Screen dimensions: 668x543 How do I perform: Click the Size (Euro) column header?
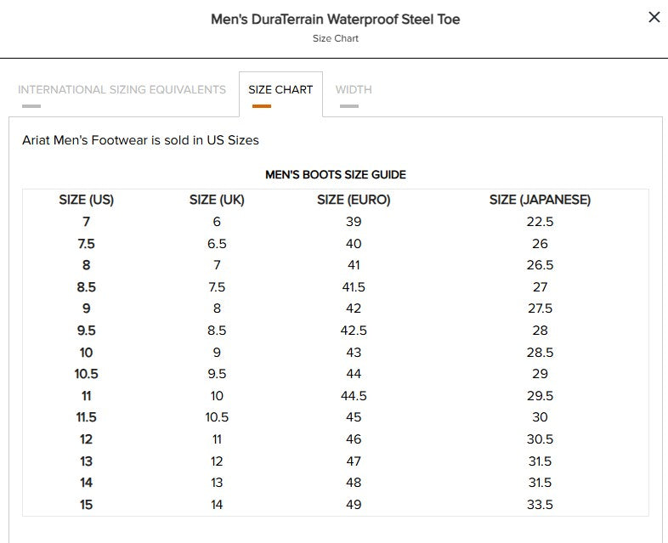click(354, 200)
